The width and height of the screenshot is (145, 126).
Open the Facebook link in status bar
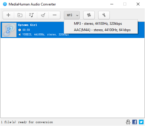click(x=135, y=122)
